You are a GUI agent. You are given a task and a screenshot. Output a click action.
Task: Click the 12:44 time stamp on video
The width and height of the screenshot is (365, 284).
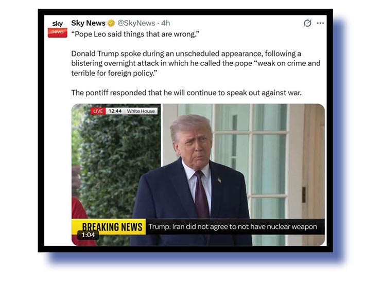(x=115, y=111)
